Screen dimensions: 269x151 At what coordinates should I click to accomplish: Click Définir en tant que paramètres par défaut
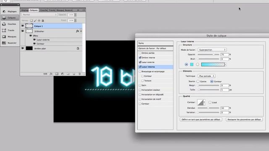click(x=201, y=120)
